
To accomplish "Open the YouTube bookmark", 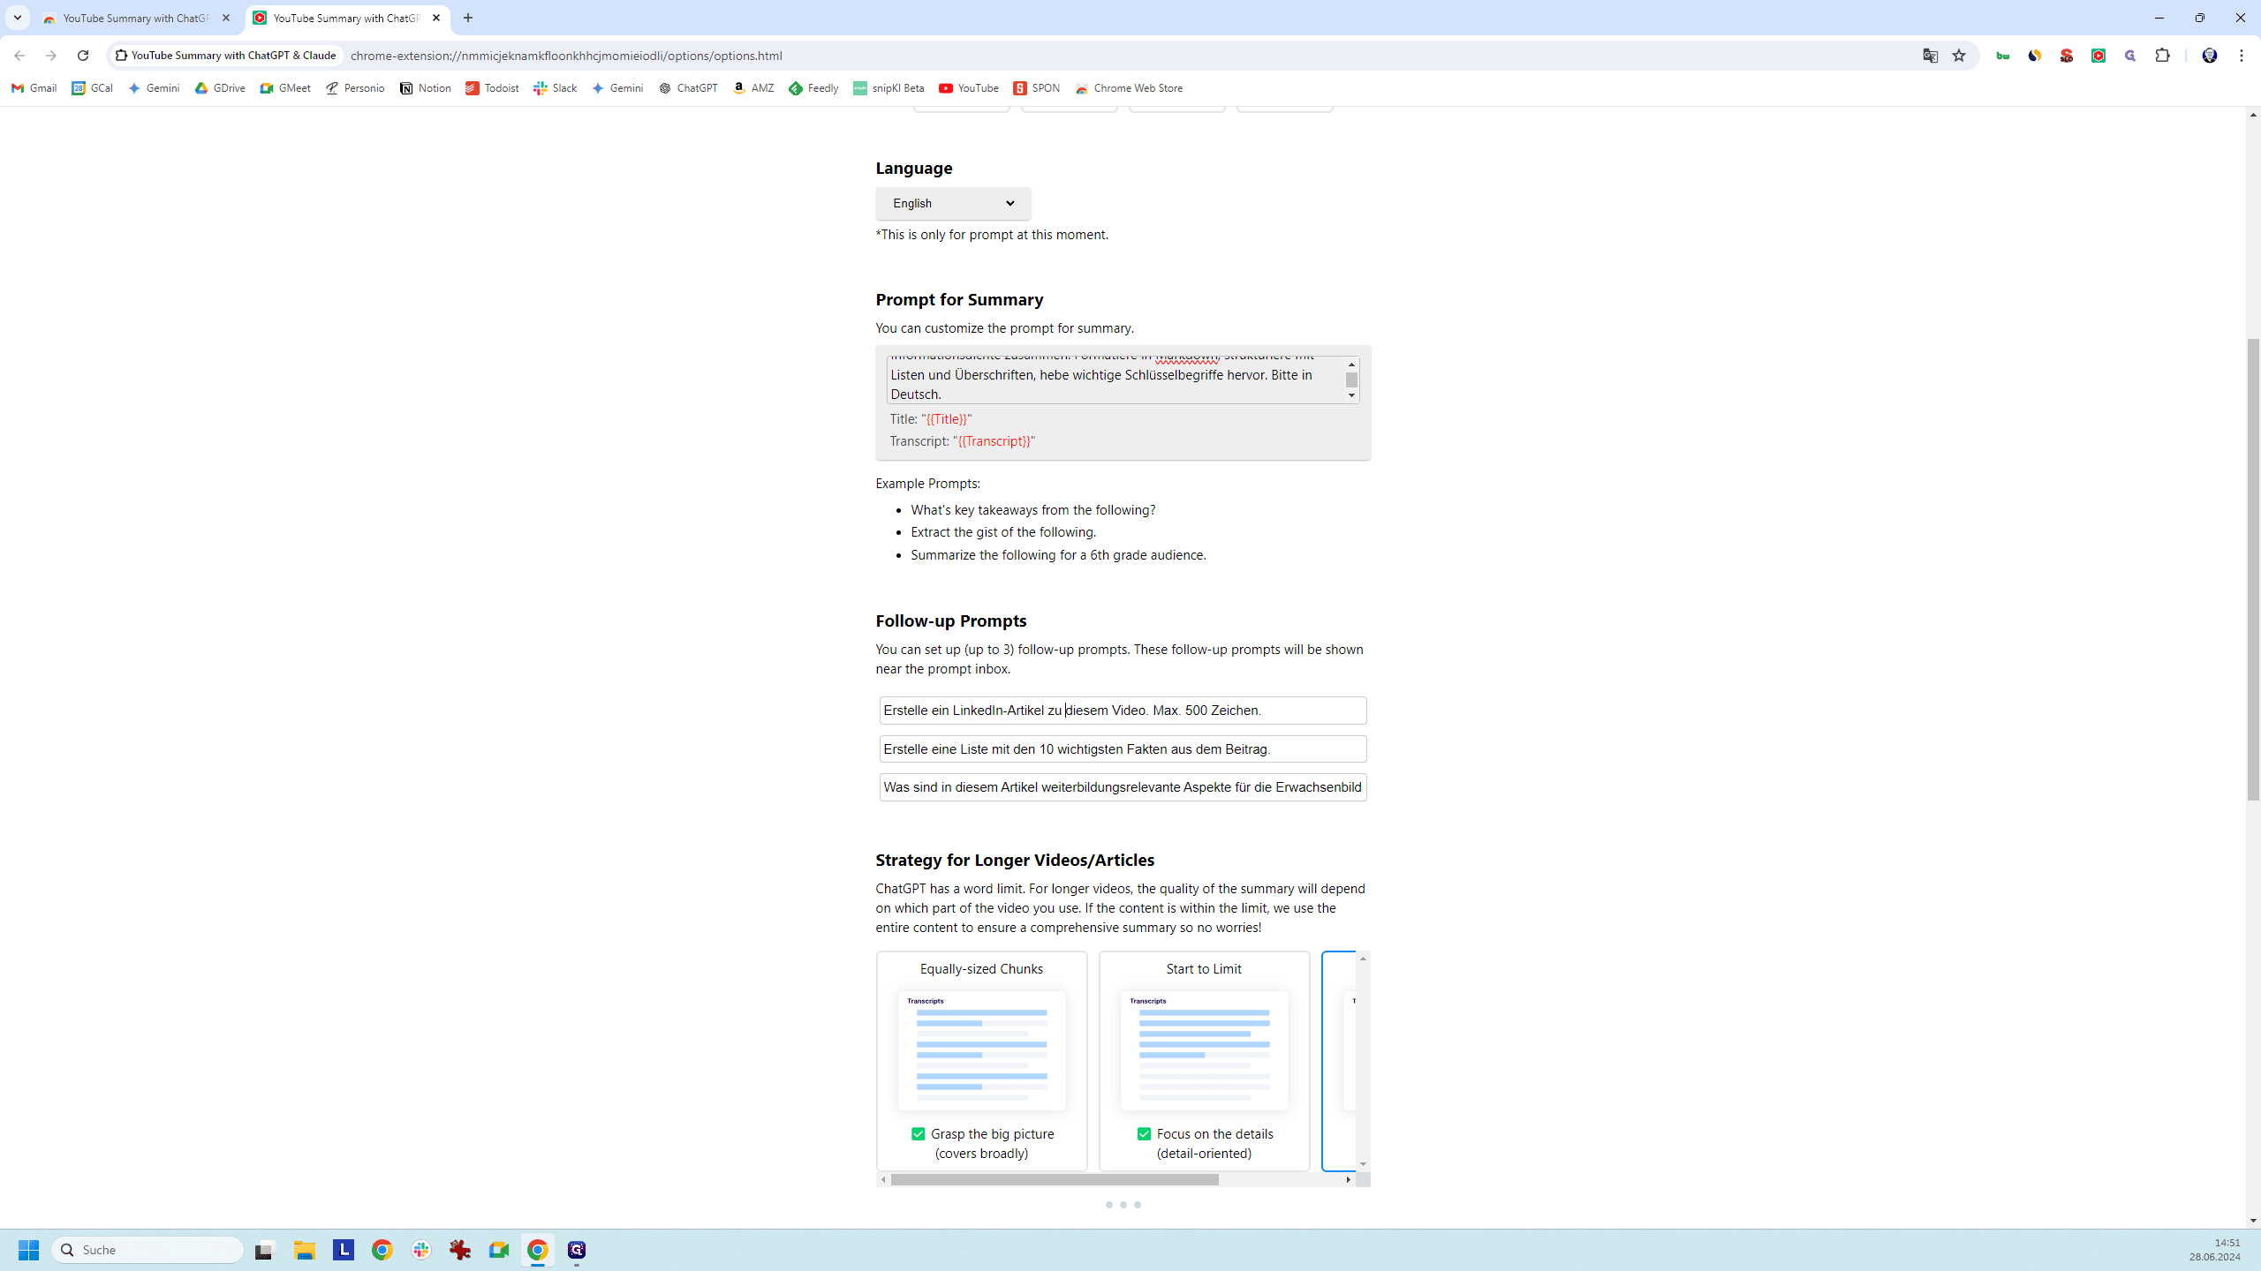I will tap(969, 88).
